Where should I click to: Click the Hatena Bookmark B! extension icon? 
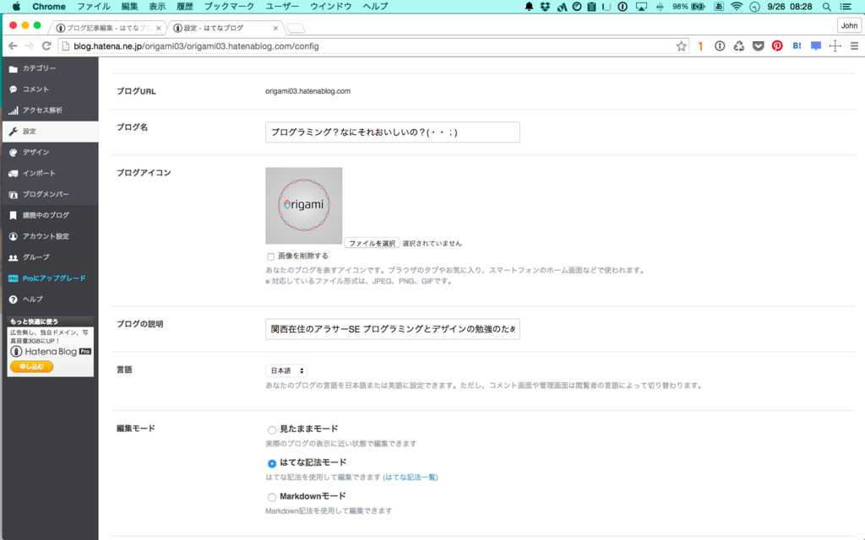(x=797, y=46)
